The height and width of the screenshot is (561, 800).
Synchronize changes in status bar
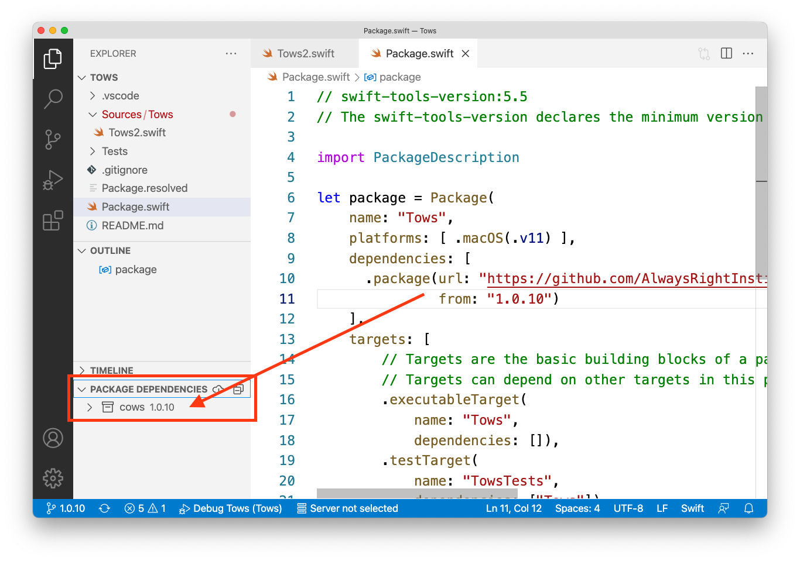pos(104,508)
